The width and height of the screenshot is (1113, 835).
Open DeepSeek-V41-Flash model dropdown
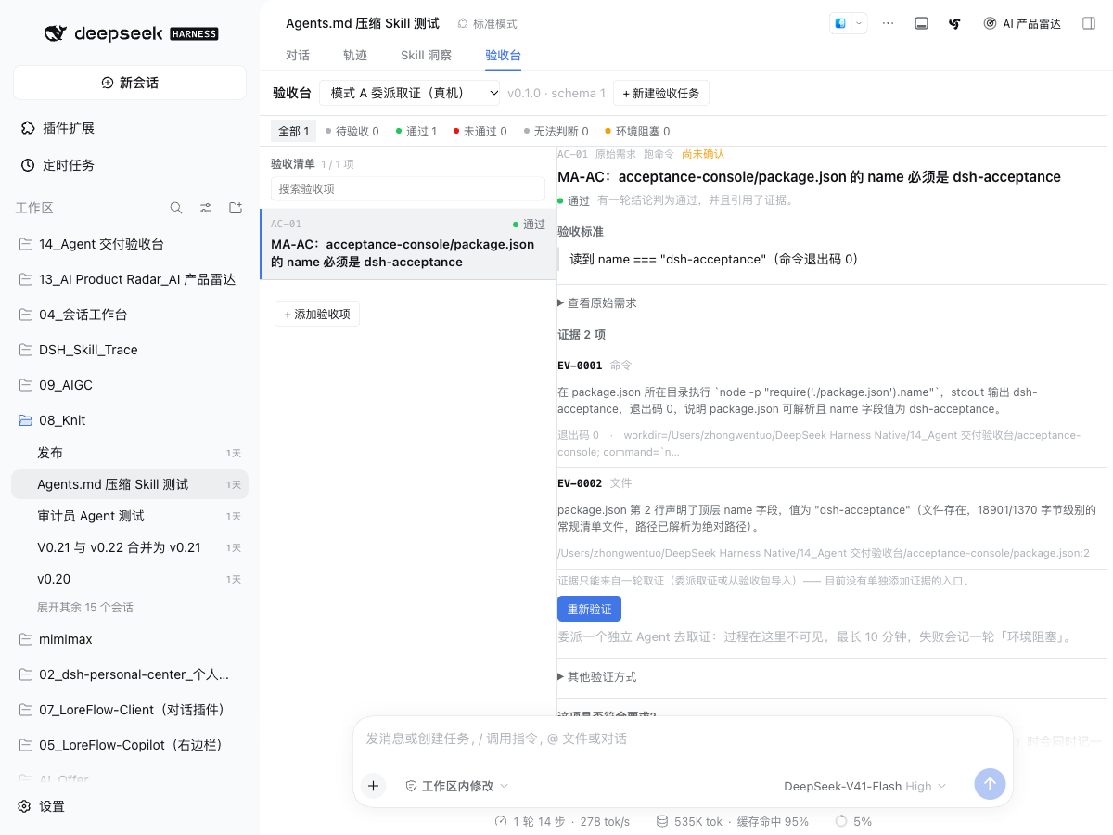(x=865, y=786)
